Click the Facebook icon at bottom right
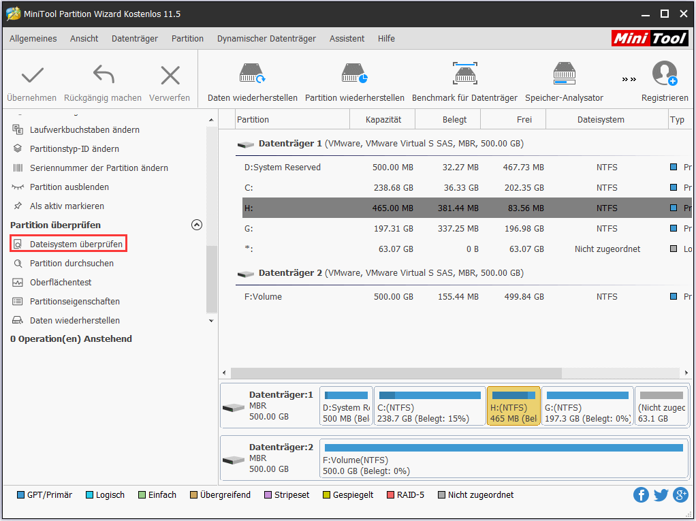The width and height of the screenshot is (696, 521). 641,495
